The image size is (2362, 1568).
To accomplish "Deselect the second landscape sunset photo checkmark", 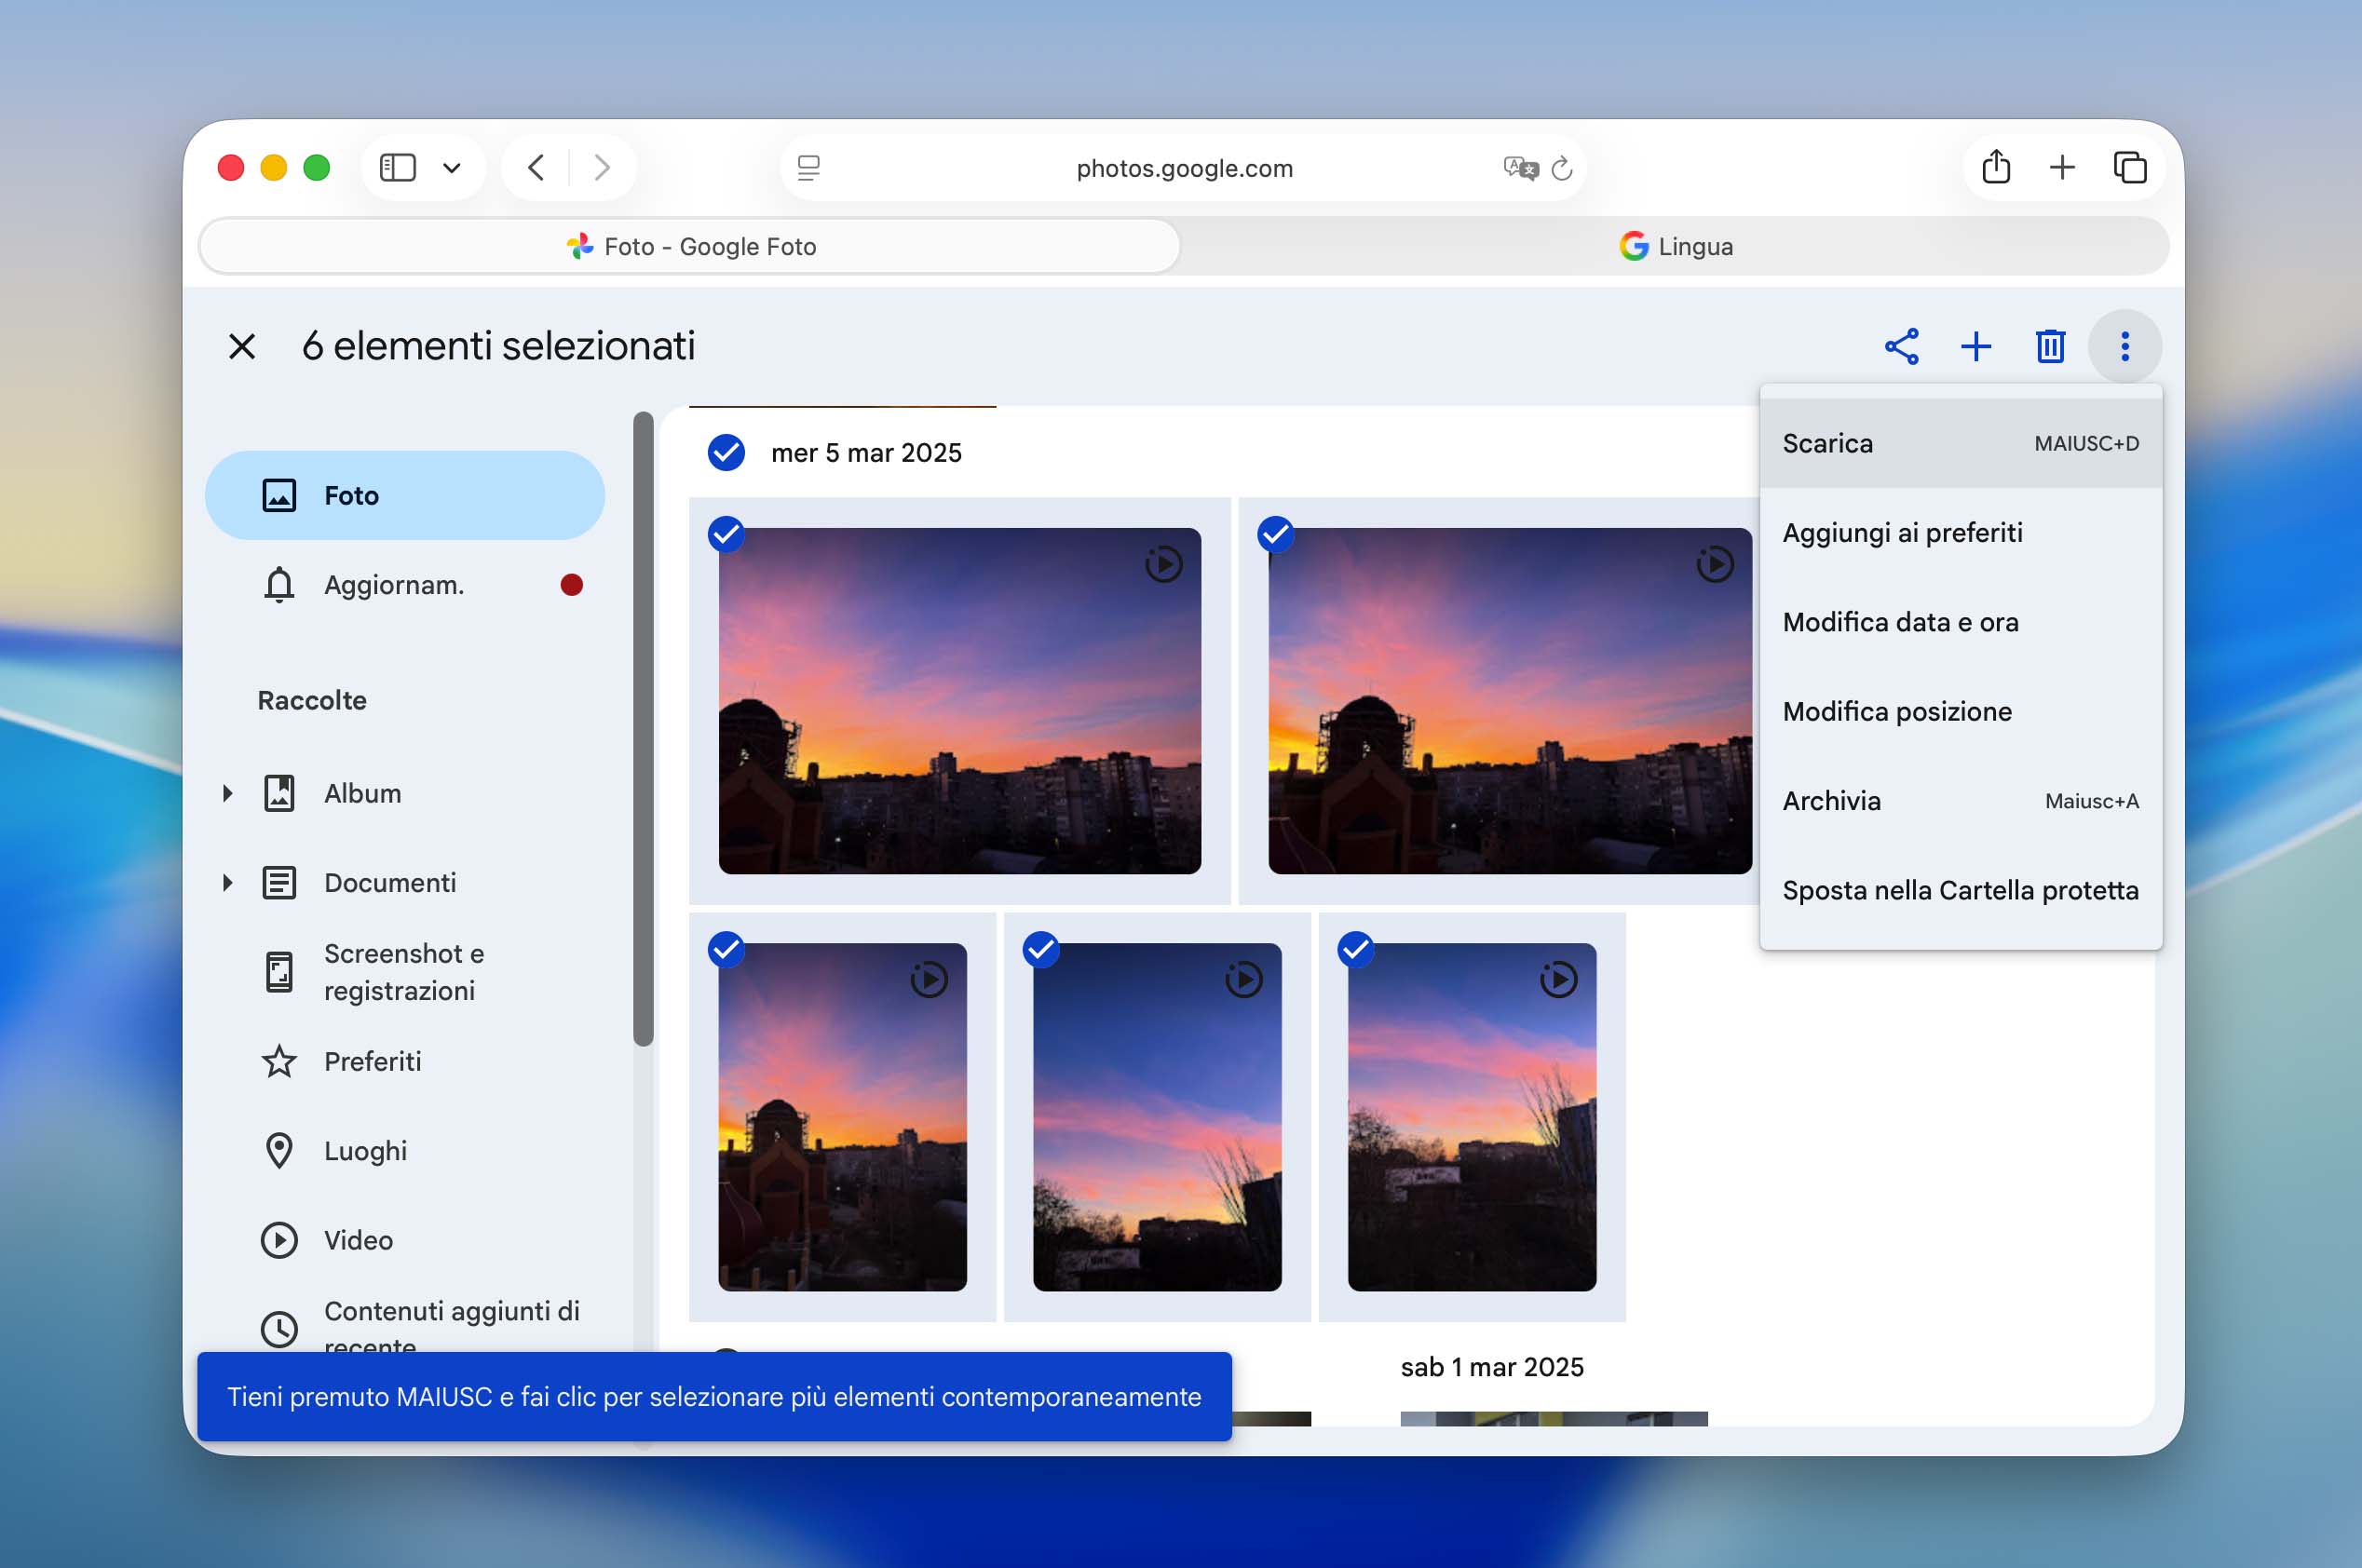I will coord(1275,534).
